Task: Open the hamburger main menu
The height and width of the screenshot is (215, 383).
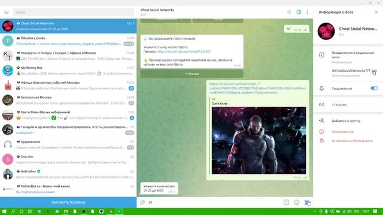Action: [x=7, y=12]
